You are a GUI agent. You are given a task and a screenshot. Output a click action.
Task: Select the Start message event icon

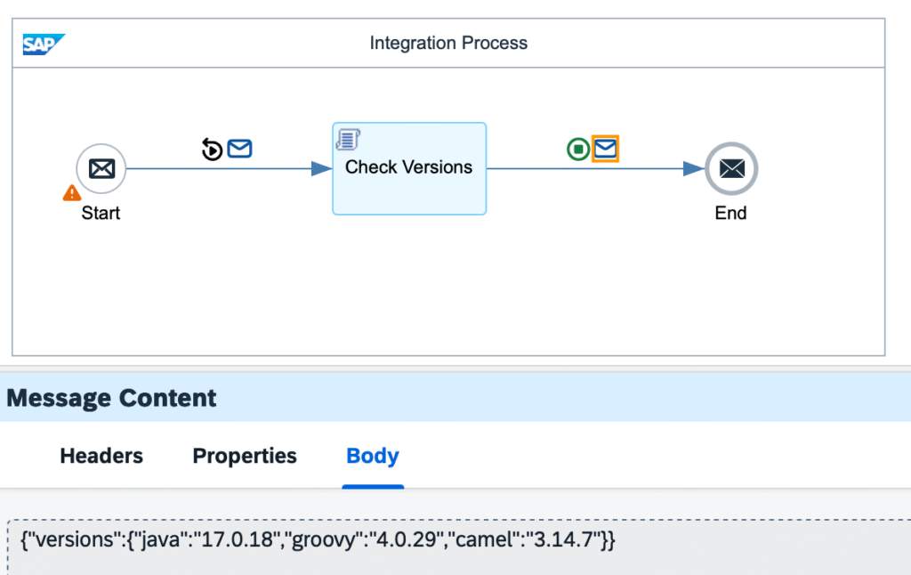tap(101, 168)
